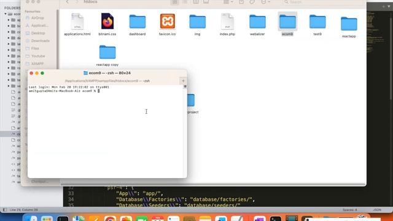
Task: Click Terminal scroll indicator at top right
Action: coord(185,87)
